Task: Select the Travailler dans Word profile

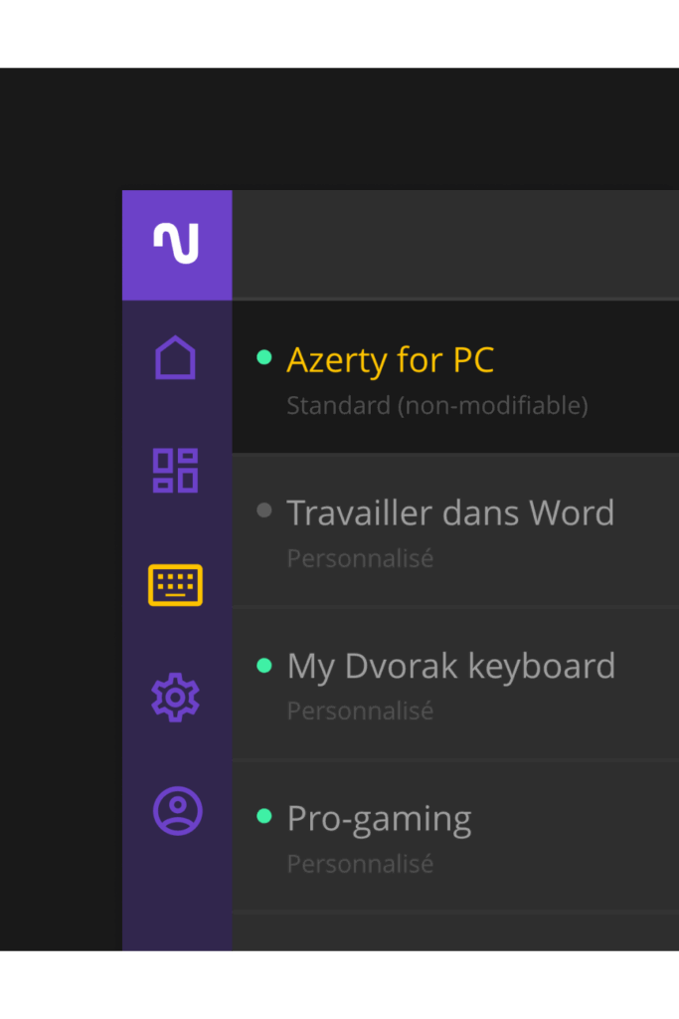Action: point(450,513)
